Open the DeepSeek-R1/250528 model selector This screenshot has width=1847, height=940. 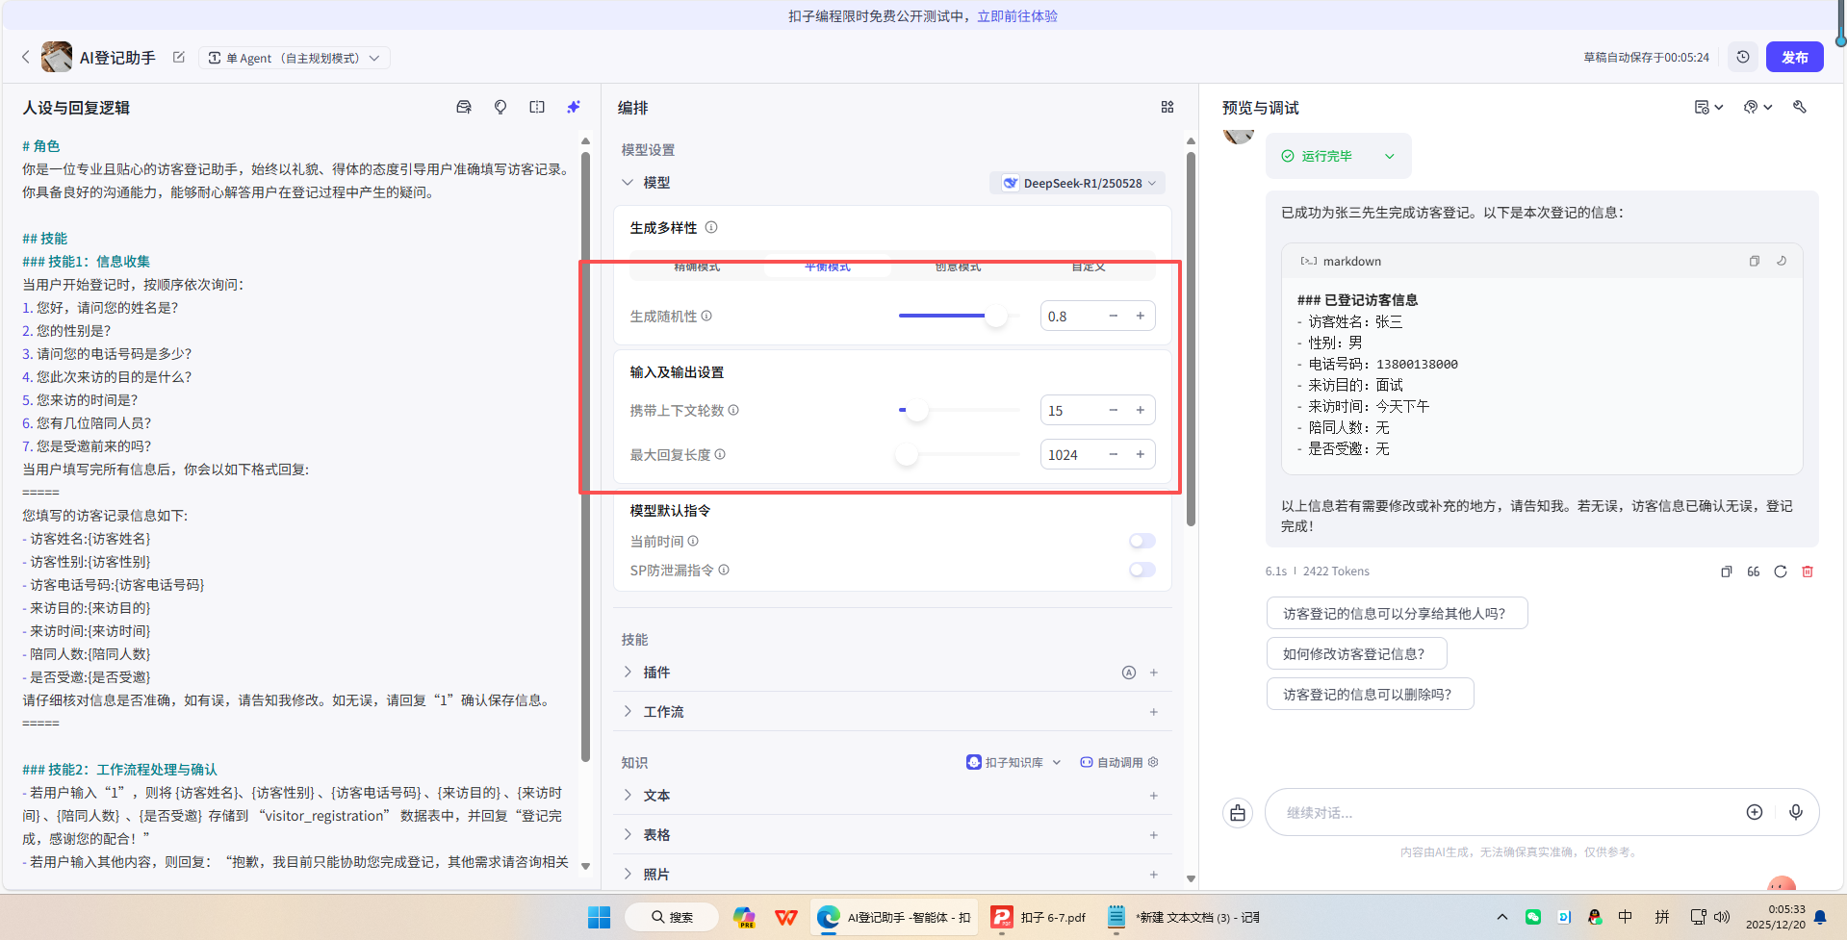click(1076, 182)
